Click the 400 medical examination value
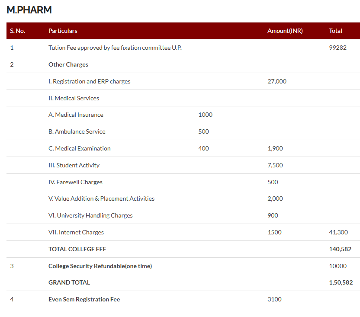360x317 pixels. 203,148
